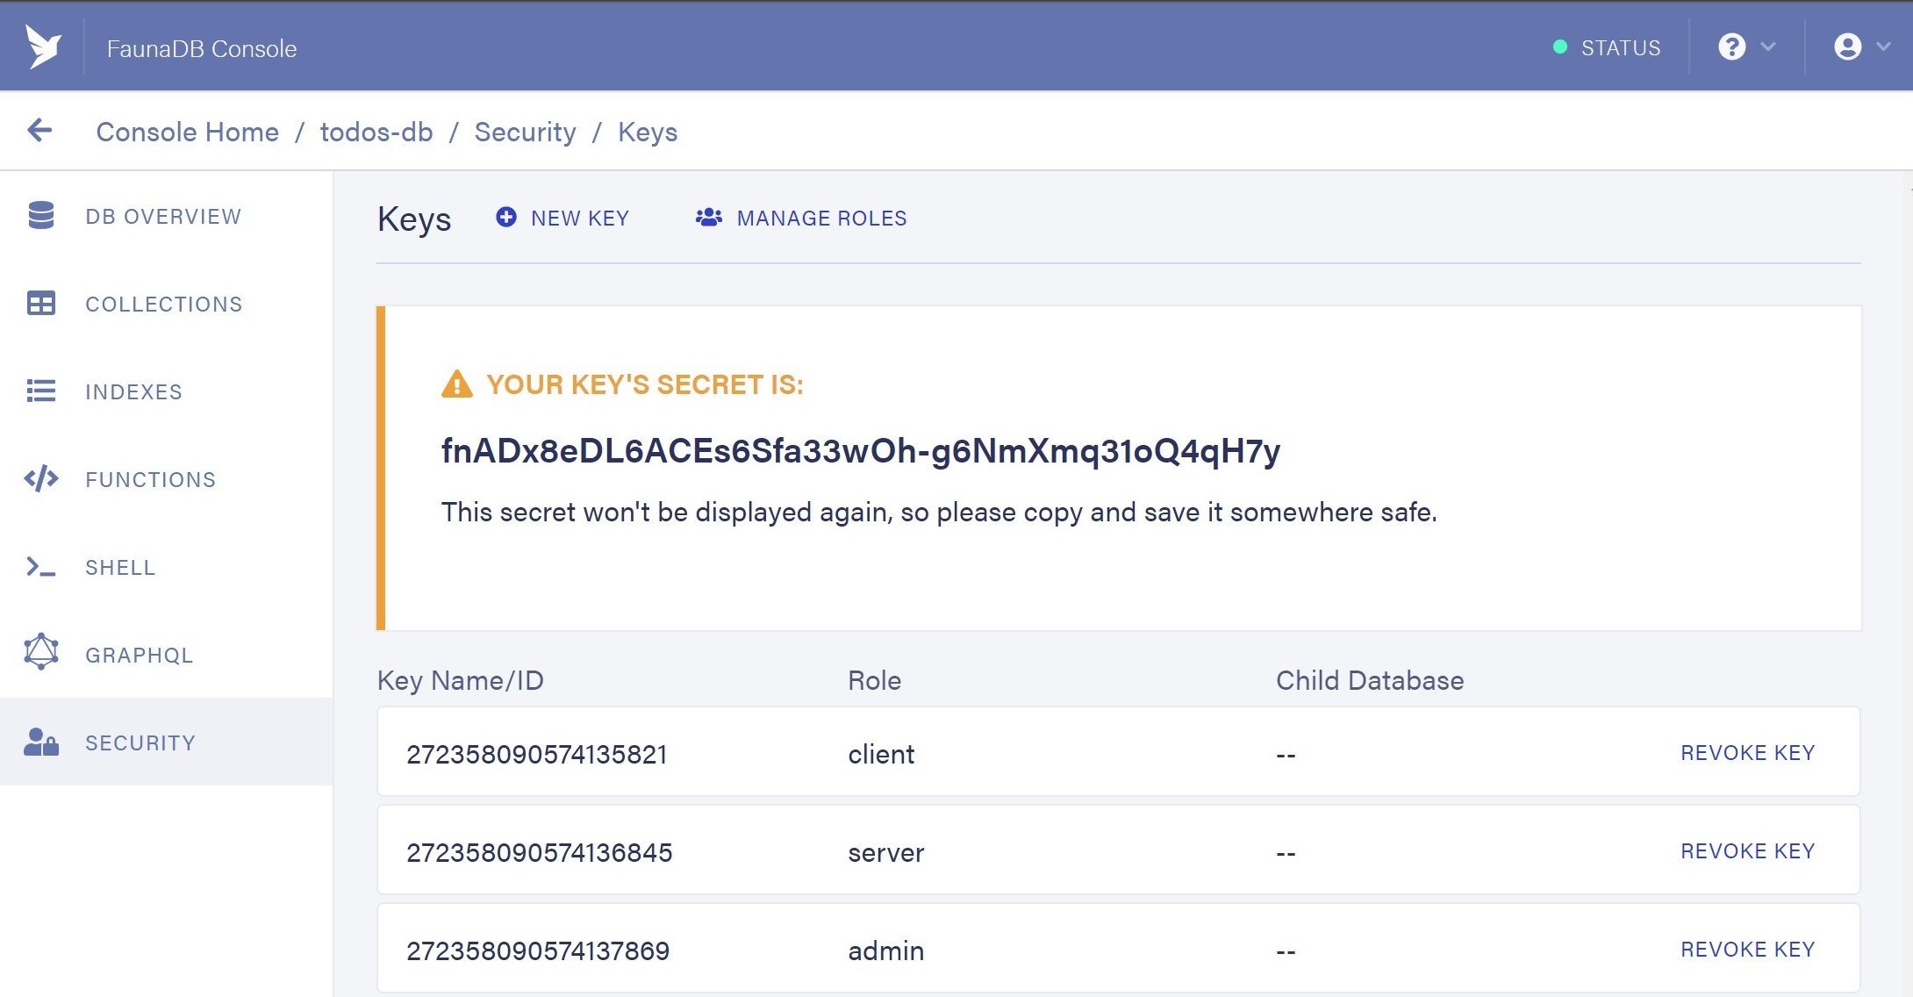Navigate to Console Home breadcrumb
The height and width of the screenshot is (997, 1913).
[x=187, y=132]
